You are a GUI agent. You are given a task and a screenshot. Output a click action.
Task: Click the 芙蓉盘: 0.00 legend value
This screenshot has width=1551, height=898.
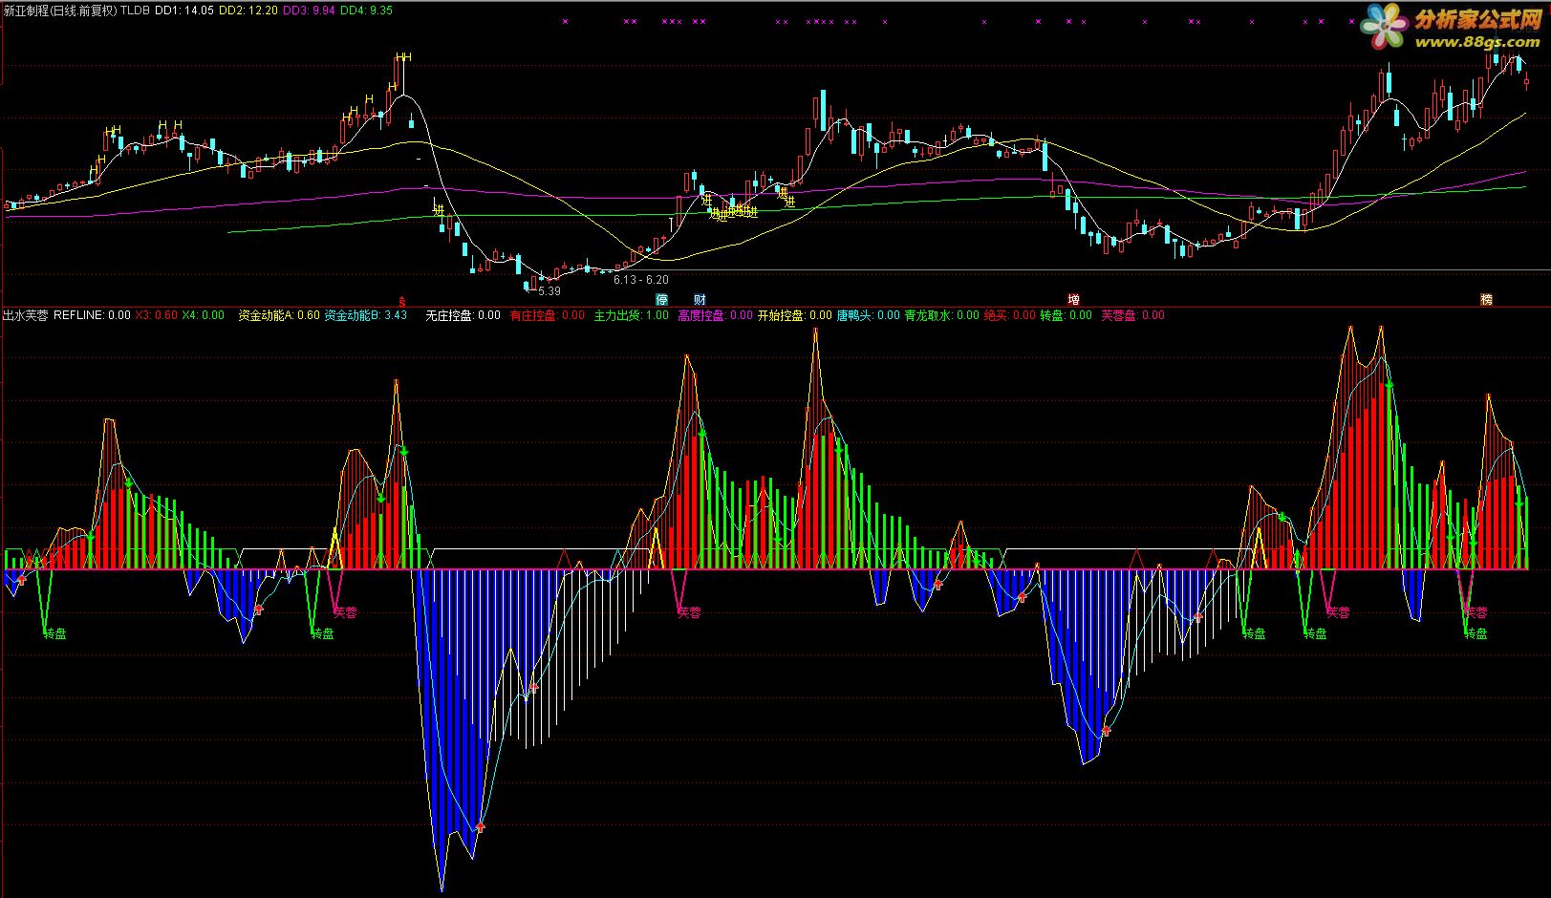point(1133,315)
